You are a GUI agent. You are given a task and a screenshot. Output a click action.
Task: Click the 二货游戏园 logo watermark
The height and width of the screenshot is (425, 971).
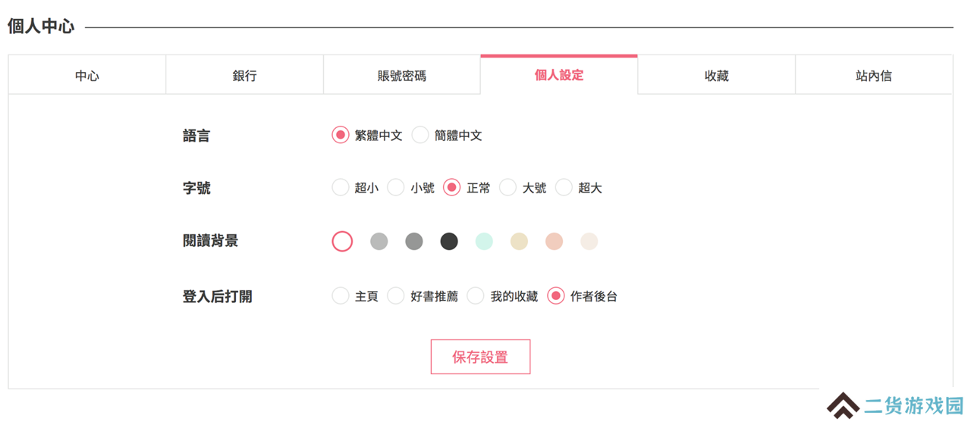pos(895,406)
